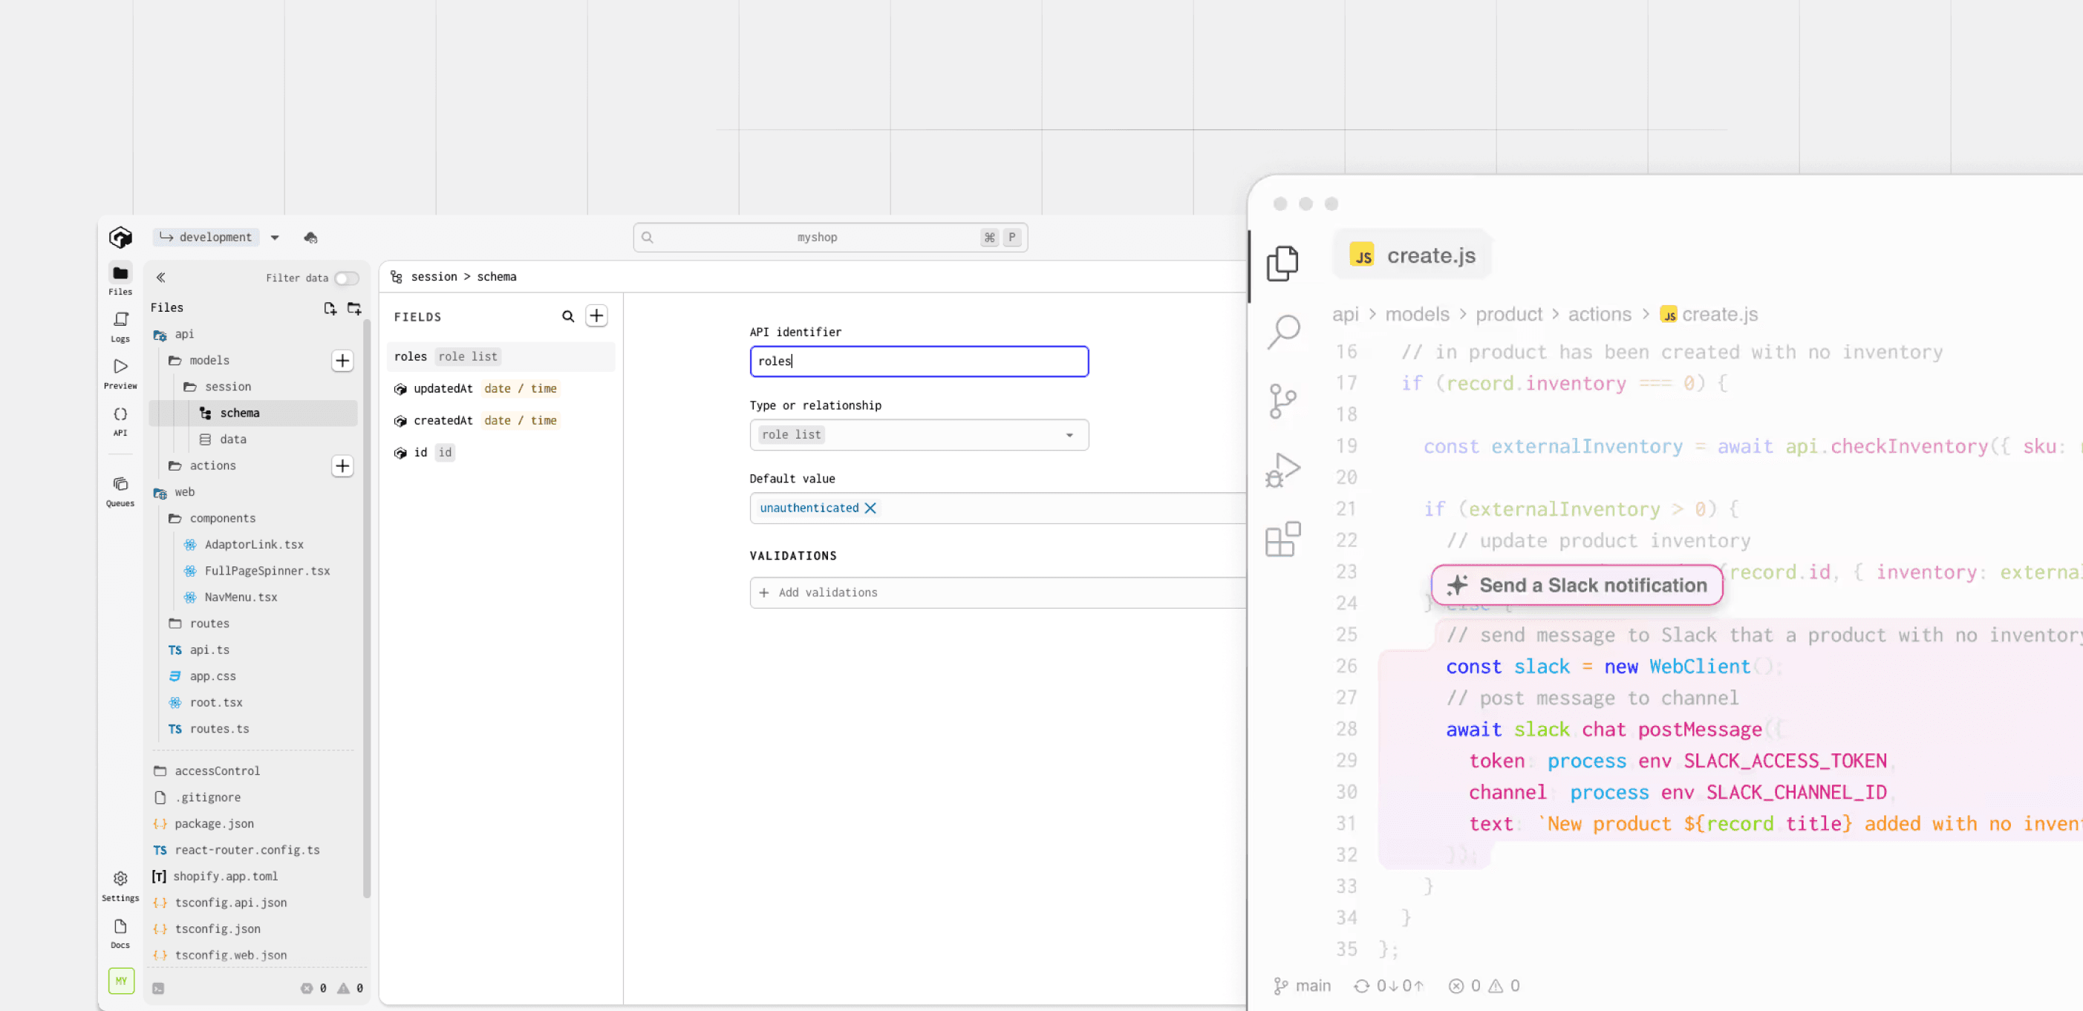Open the data item under session
The image size is (2083, 1011).
click(x=233, y=439)
